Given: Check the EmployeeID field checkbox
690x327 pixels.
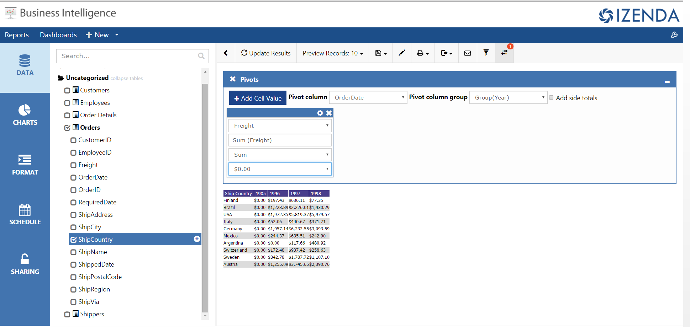Looking at the screenshot, I should tap(73, 152).
